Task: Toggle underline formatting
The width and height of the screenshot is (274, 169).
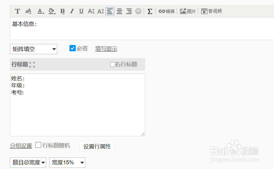Action: pos(81,11)
